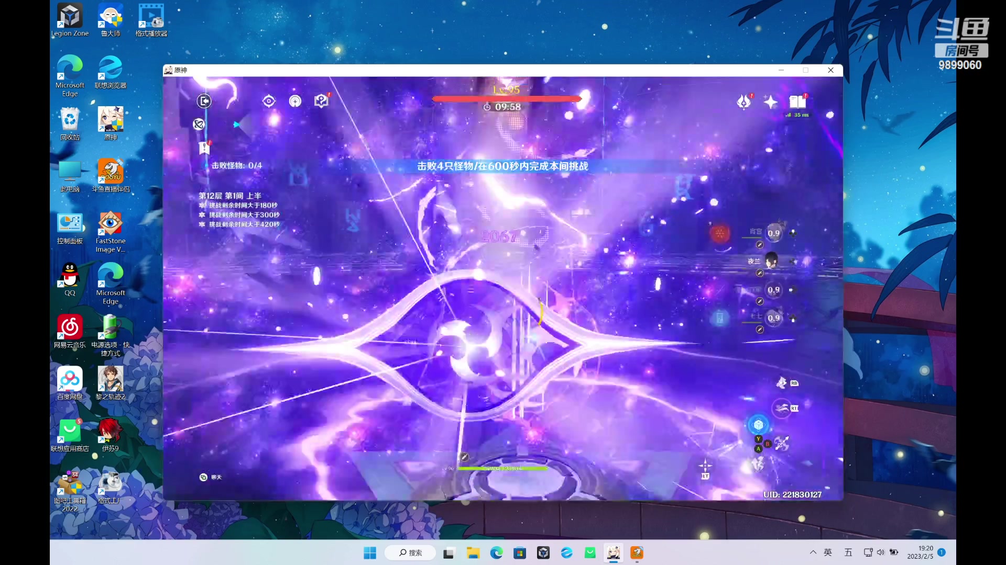Open the wish star icon top right
Image resolution: width=1006 pixels, height=565 pixels.
coord(770,101)
